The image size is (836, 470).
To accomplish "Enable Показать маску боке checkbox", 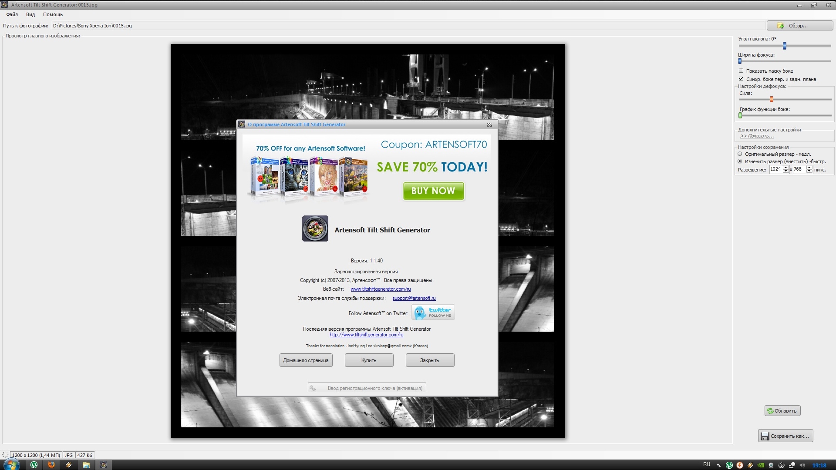I will tap(741, 70).
